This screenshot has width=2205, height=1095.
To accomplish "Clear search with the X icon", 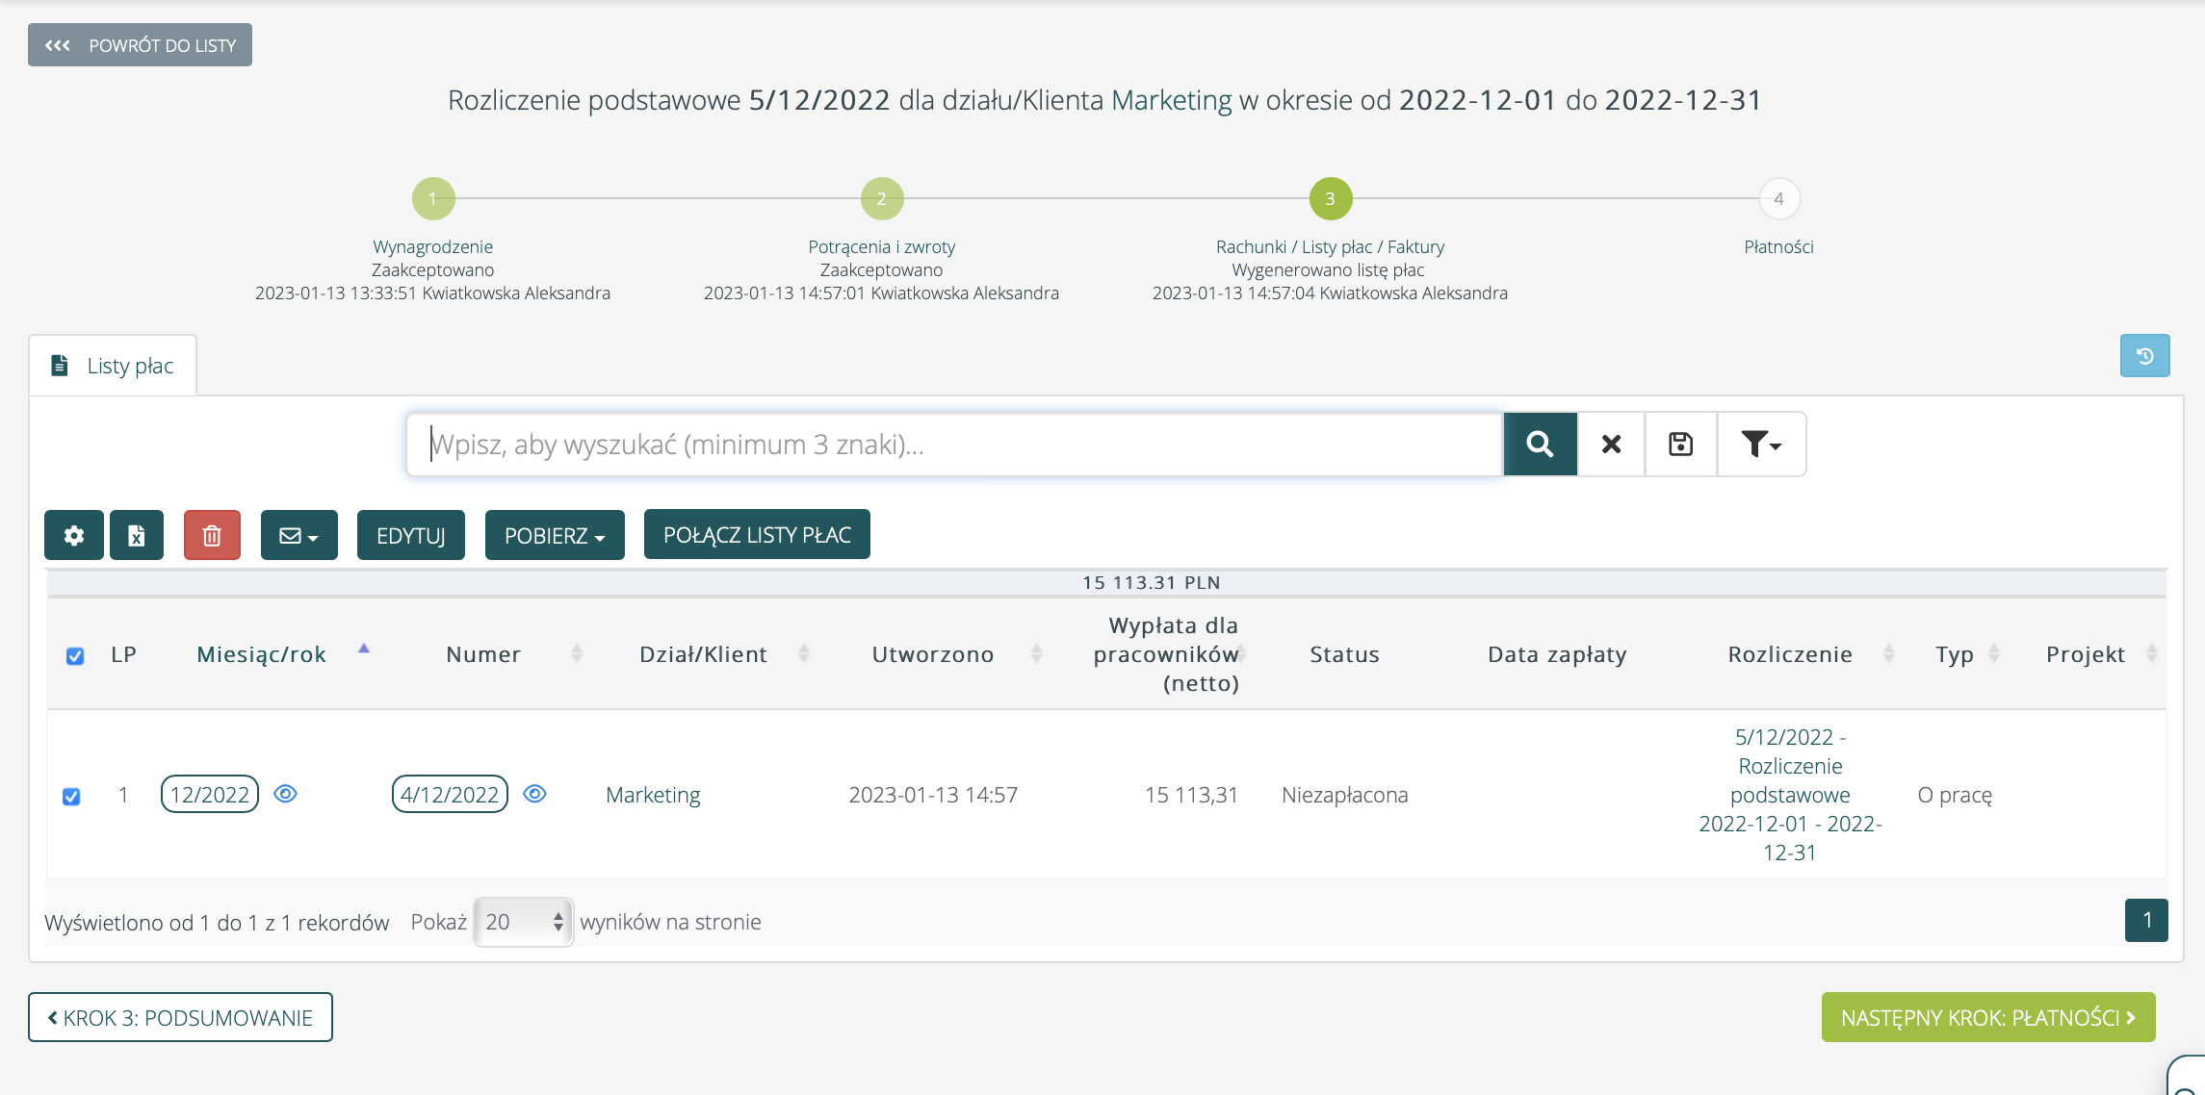I will tap(1611, 444).
